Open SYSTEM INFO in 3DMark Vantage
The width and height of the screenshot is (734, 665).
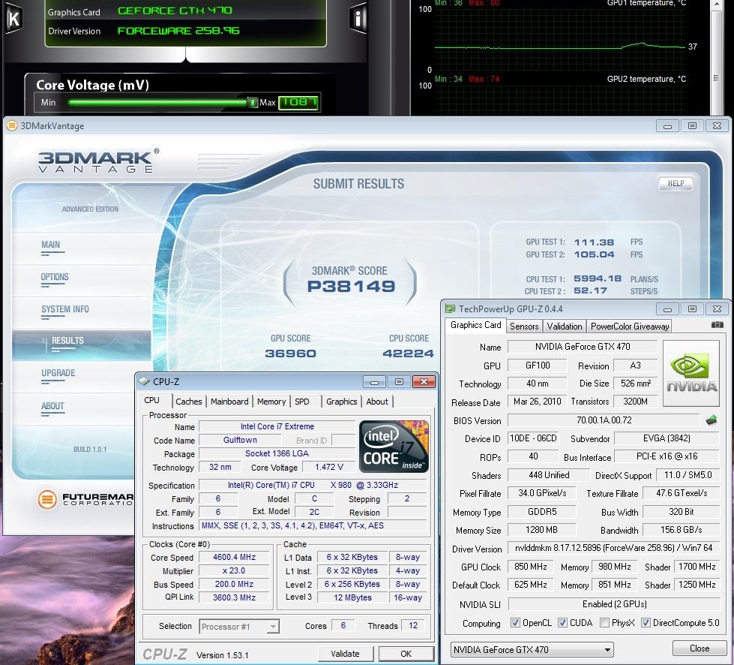click(65, 309)
